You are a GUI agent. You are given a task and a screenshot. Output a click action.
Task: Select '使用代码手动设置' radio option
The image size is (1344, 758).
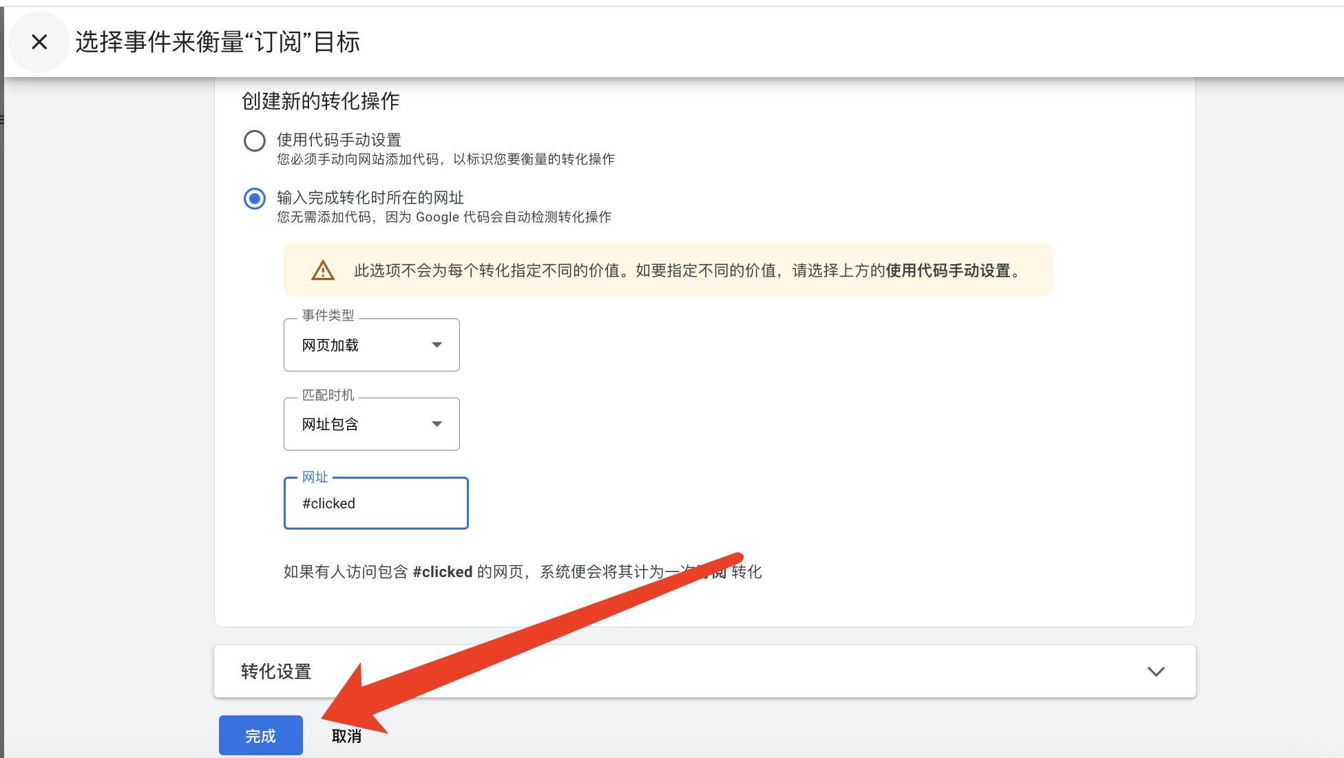tap(255, 141)
